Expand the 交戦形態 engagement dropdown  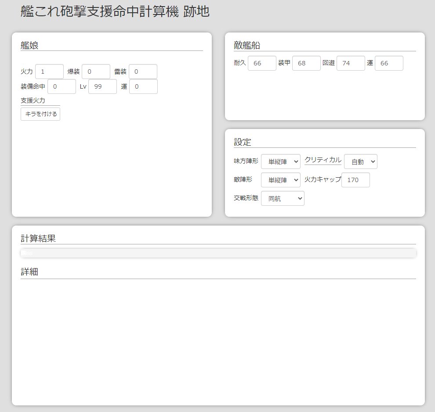283,198
